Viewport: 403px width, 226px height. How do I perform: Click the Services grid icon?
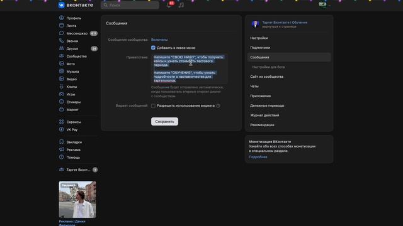(62, 122)
